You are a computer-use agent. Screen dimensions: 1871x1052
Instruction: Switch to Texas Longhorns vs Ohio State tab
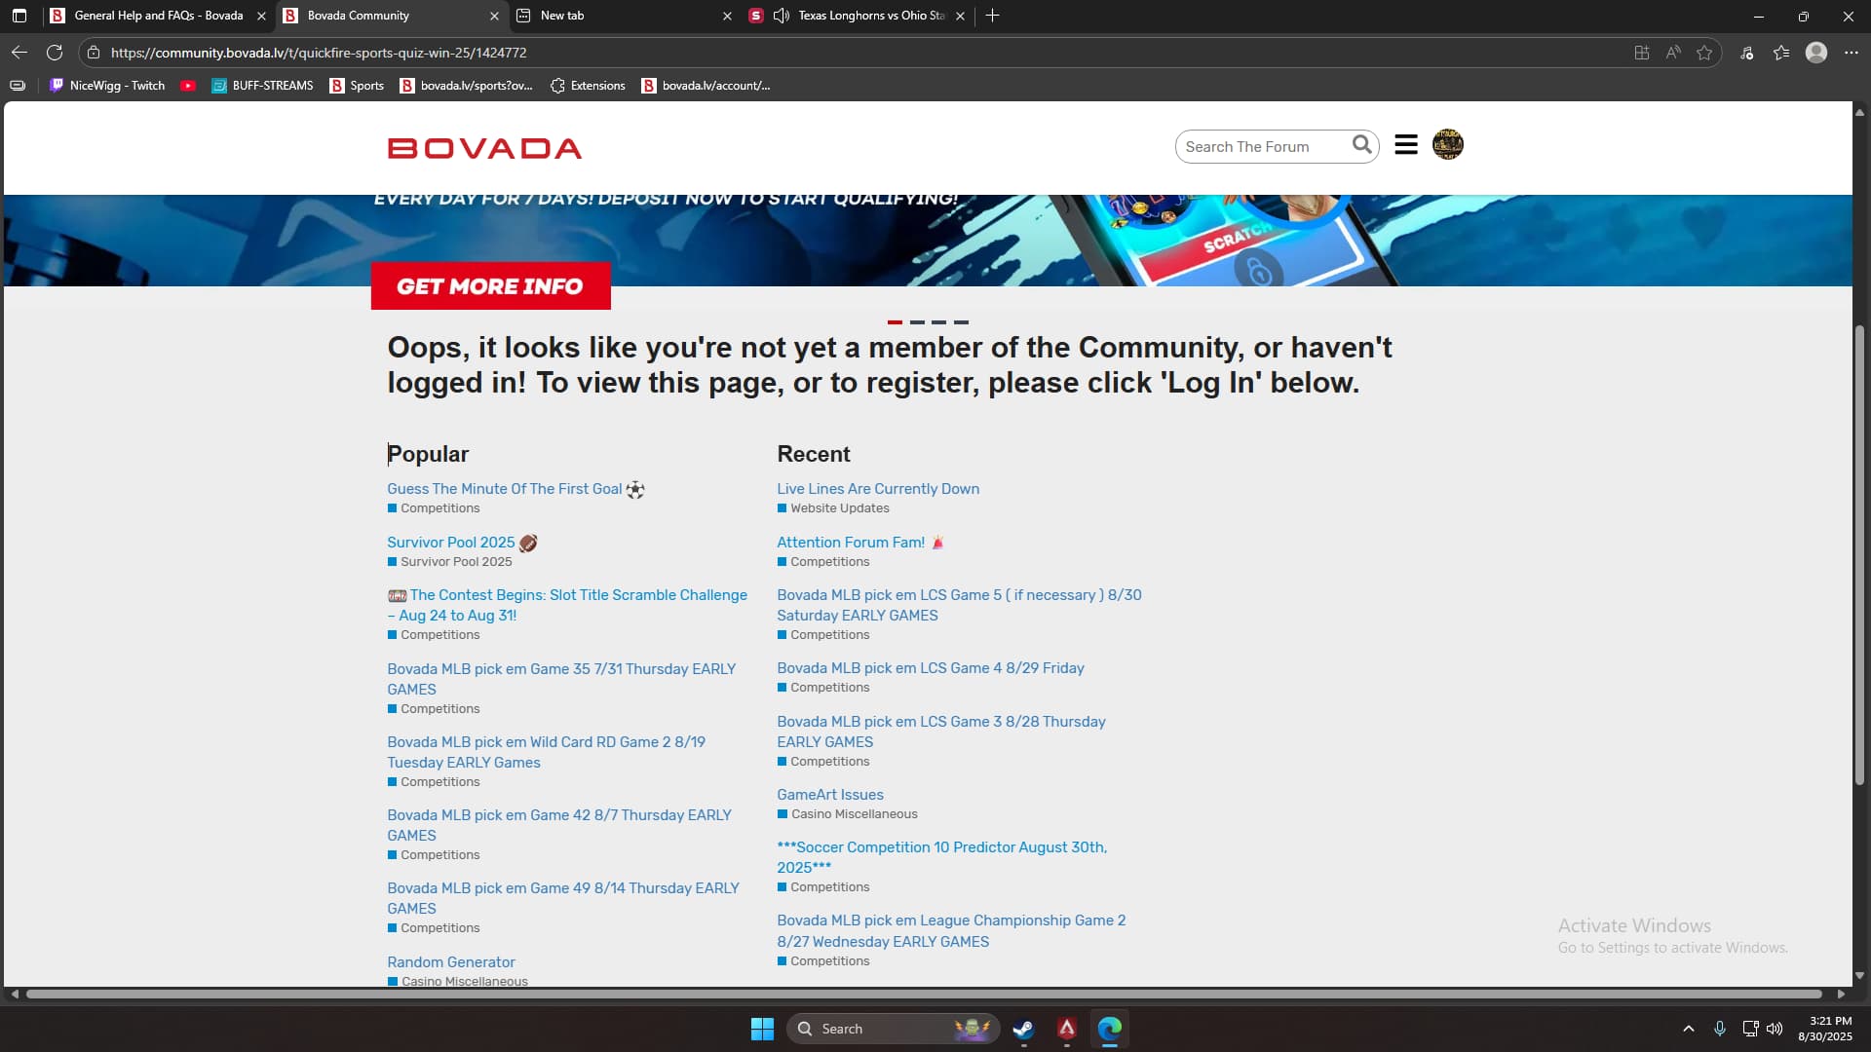click(870, 16)
